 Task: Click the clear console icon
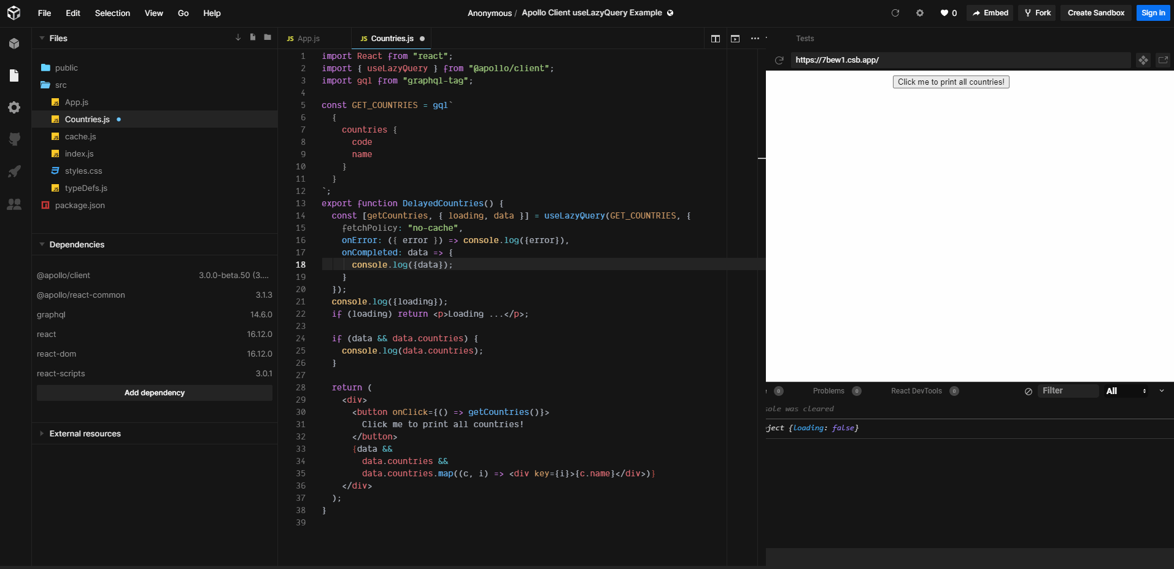coord(1029,392)
